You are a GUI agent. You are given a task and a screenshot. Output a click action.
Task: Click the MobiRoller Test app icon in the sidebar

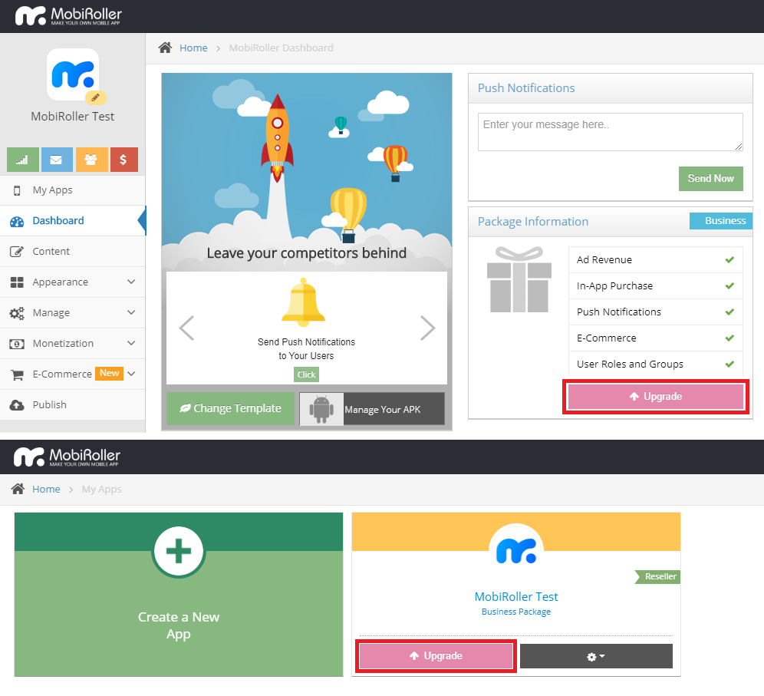pos(73,74)
